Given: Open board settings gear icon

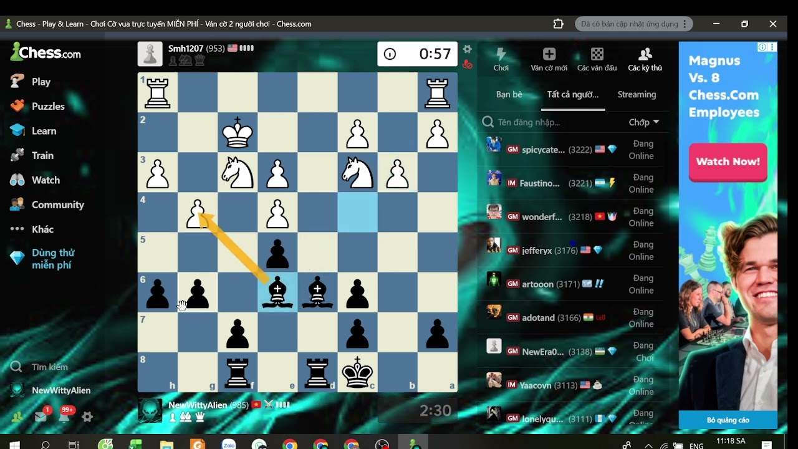Looking at the screenshot, I should click(468, 49).
